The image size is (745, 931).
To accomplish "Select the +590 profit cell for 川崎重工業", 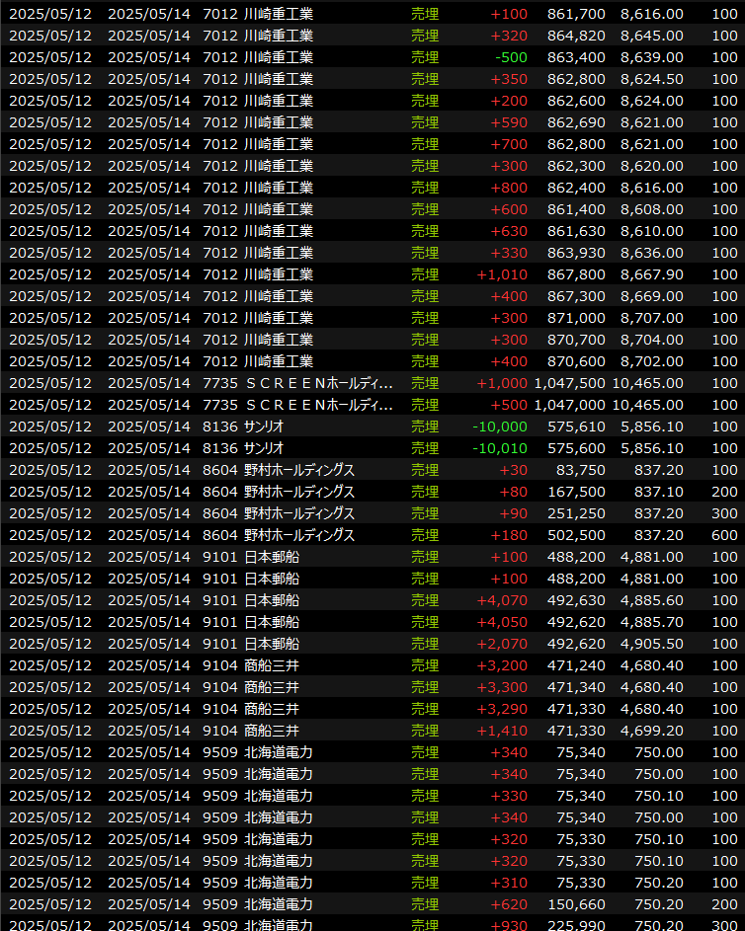I will [511, 122].
